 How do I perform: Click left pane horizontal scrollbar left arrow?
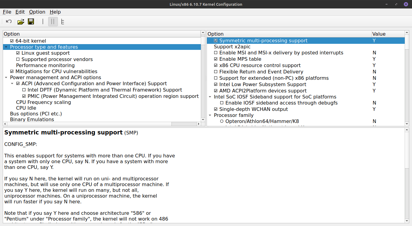click(x=5, y=124)
